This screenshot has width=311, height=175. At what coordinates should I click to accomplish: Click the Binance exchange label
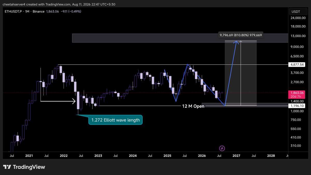click(38, 11)
